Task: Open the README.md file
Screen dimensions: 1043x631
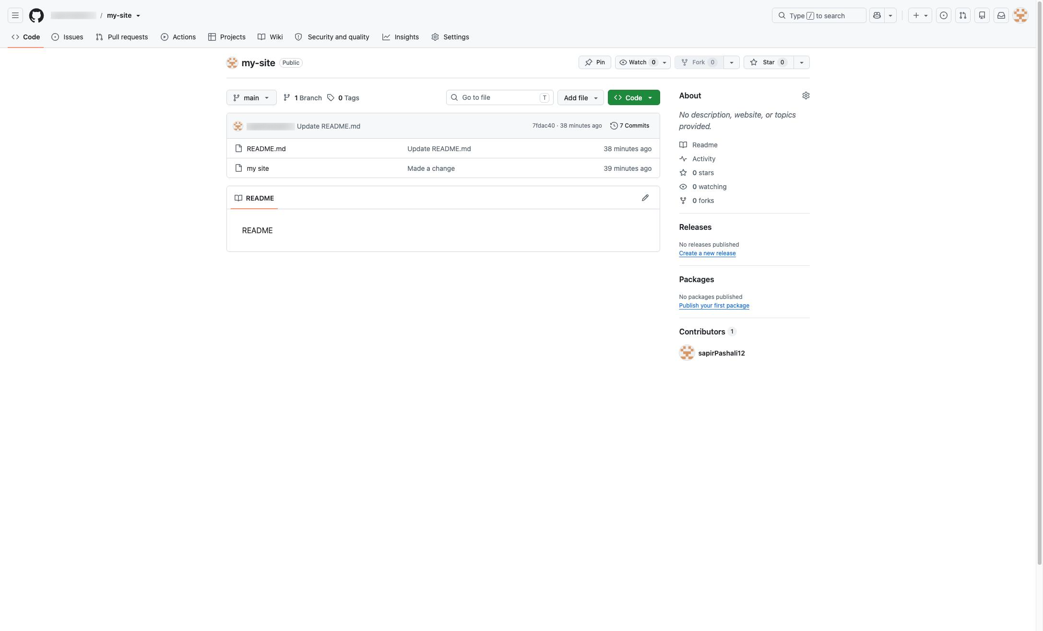Action: [x=266, y=149]
